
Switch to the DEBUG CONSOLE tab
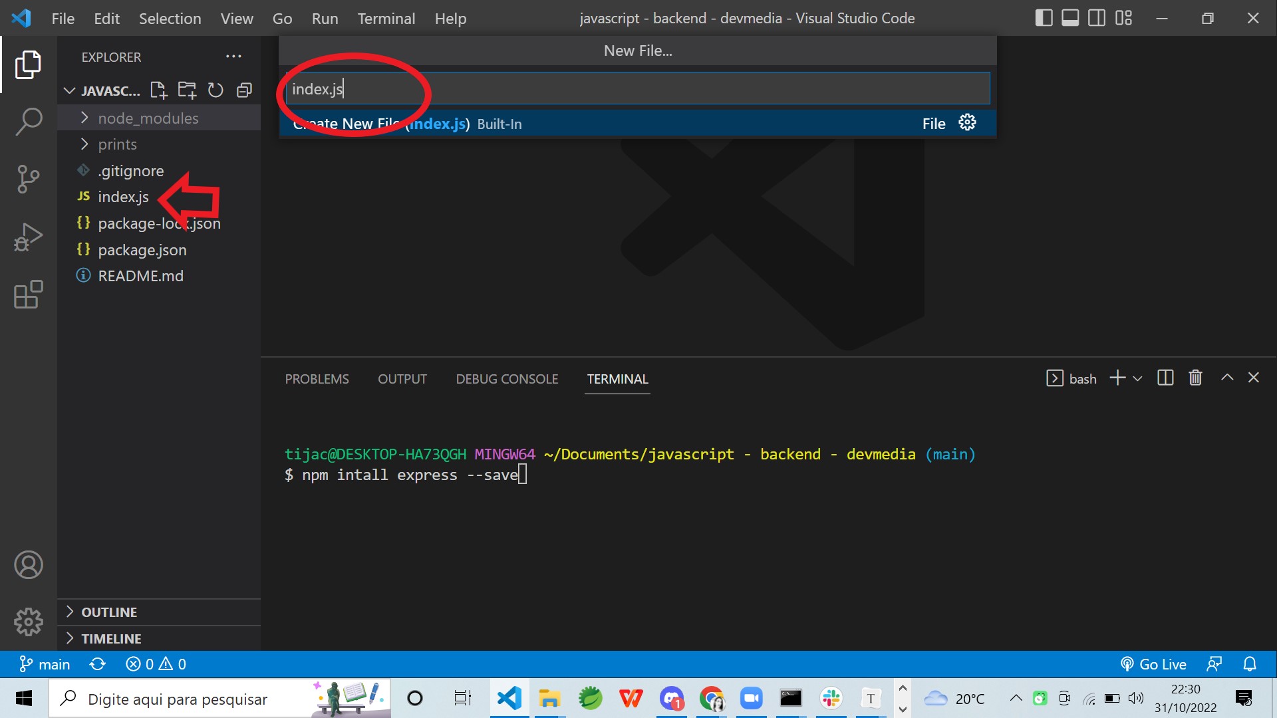click(x=507, y=379)
